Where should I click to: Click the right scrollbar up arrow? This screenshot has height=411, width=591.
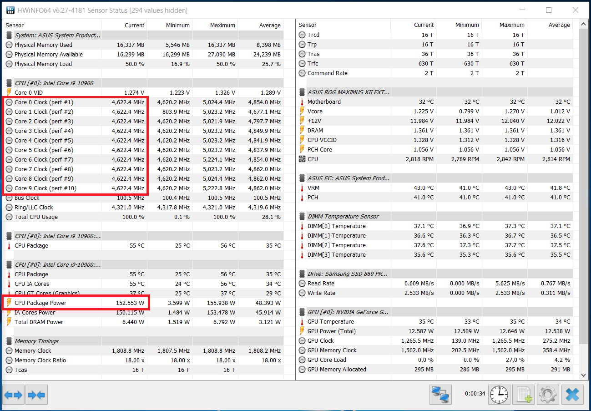pyautogui.click(x=584, y=24)
